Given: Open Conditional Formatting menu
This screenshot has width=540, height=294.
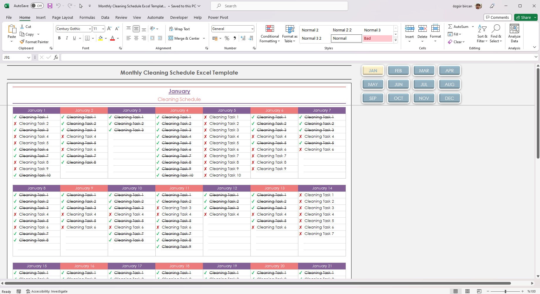Looking at the screenshot, I should [x=270, y=34].
